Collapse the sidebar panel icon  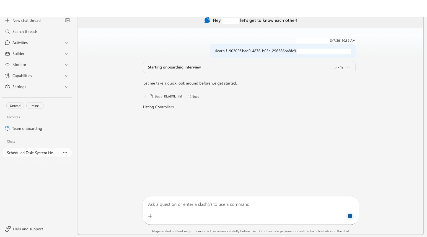tap(68, 20)
